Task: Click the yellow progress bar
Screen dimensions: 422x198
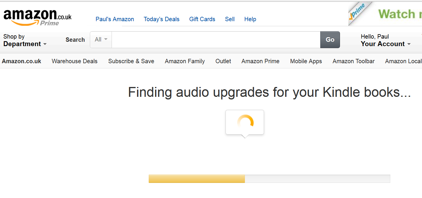Action: pyautogui.click(x=197, y=179)
